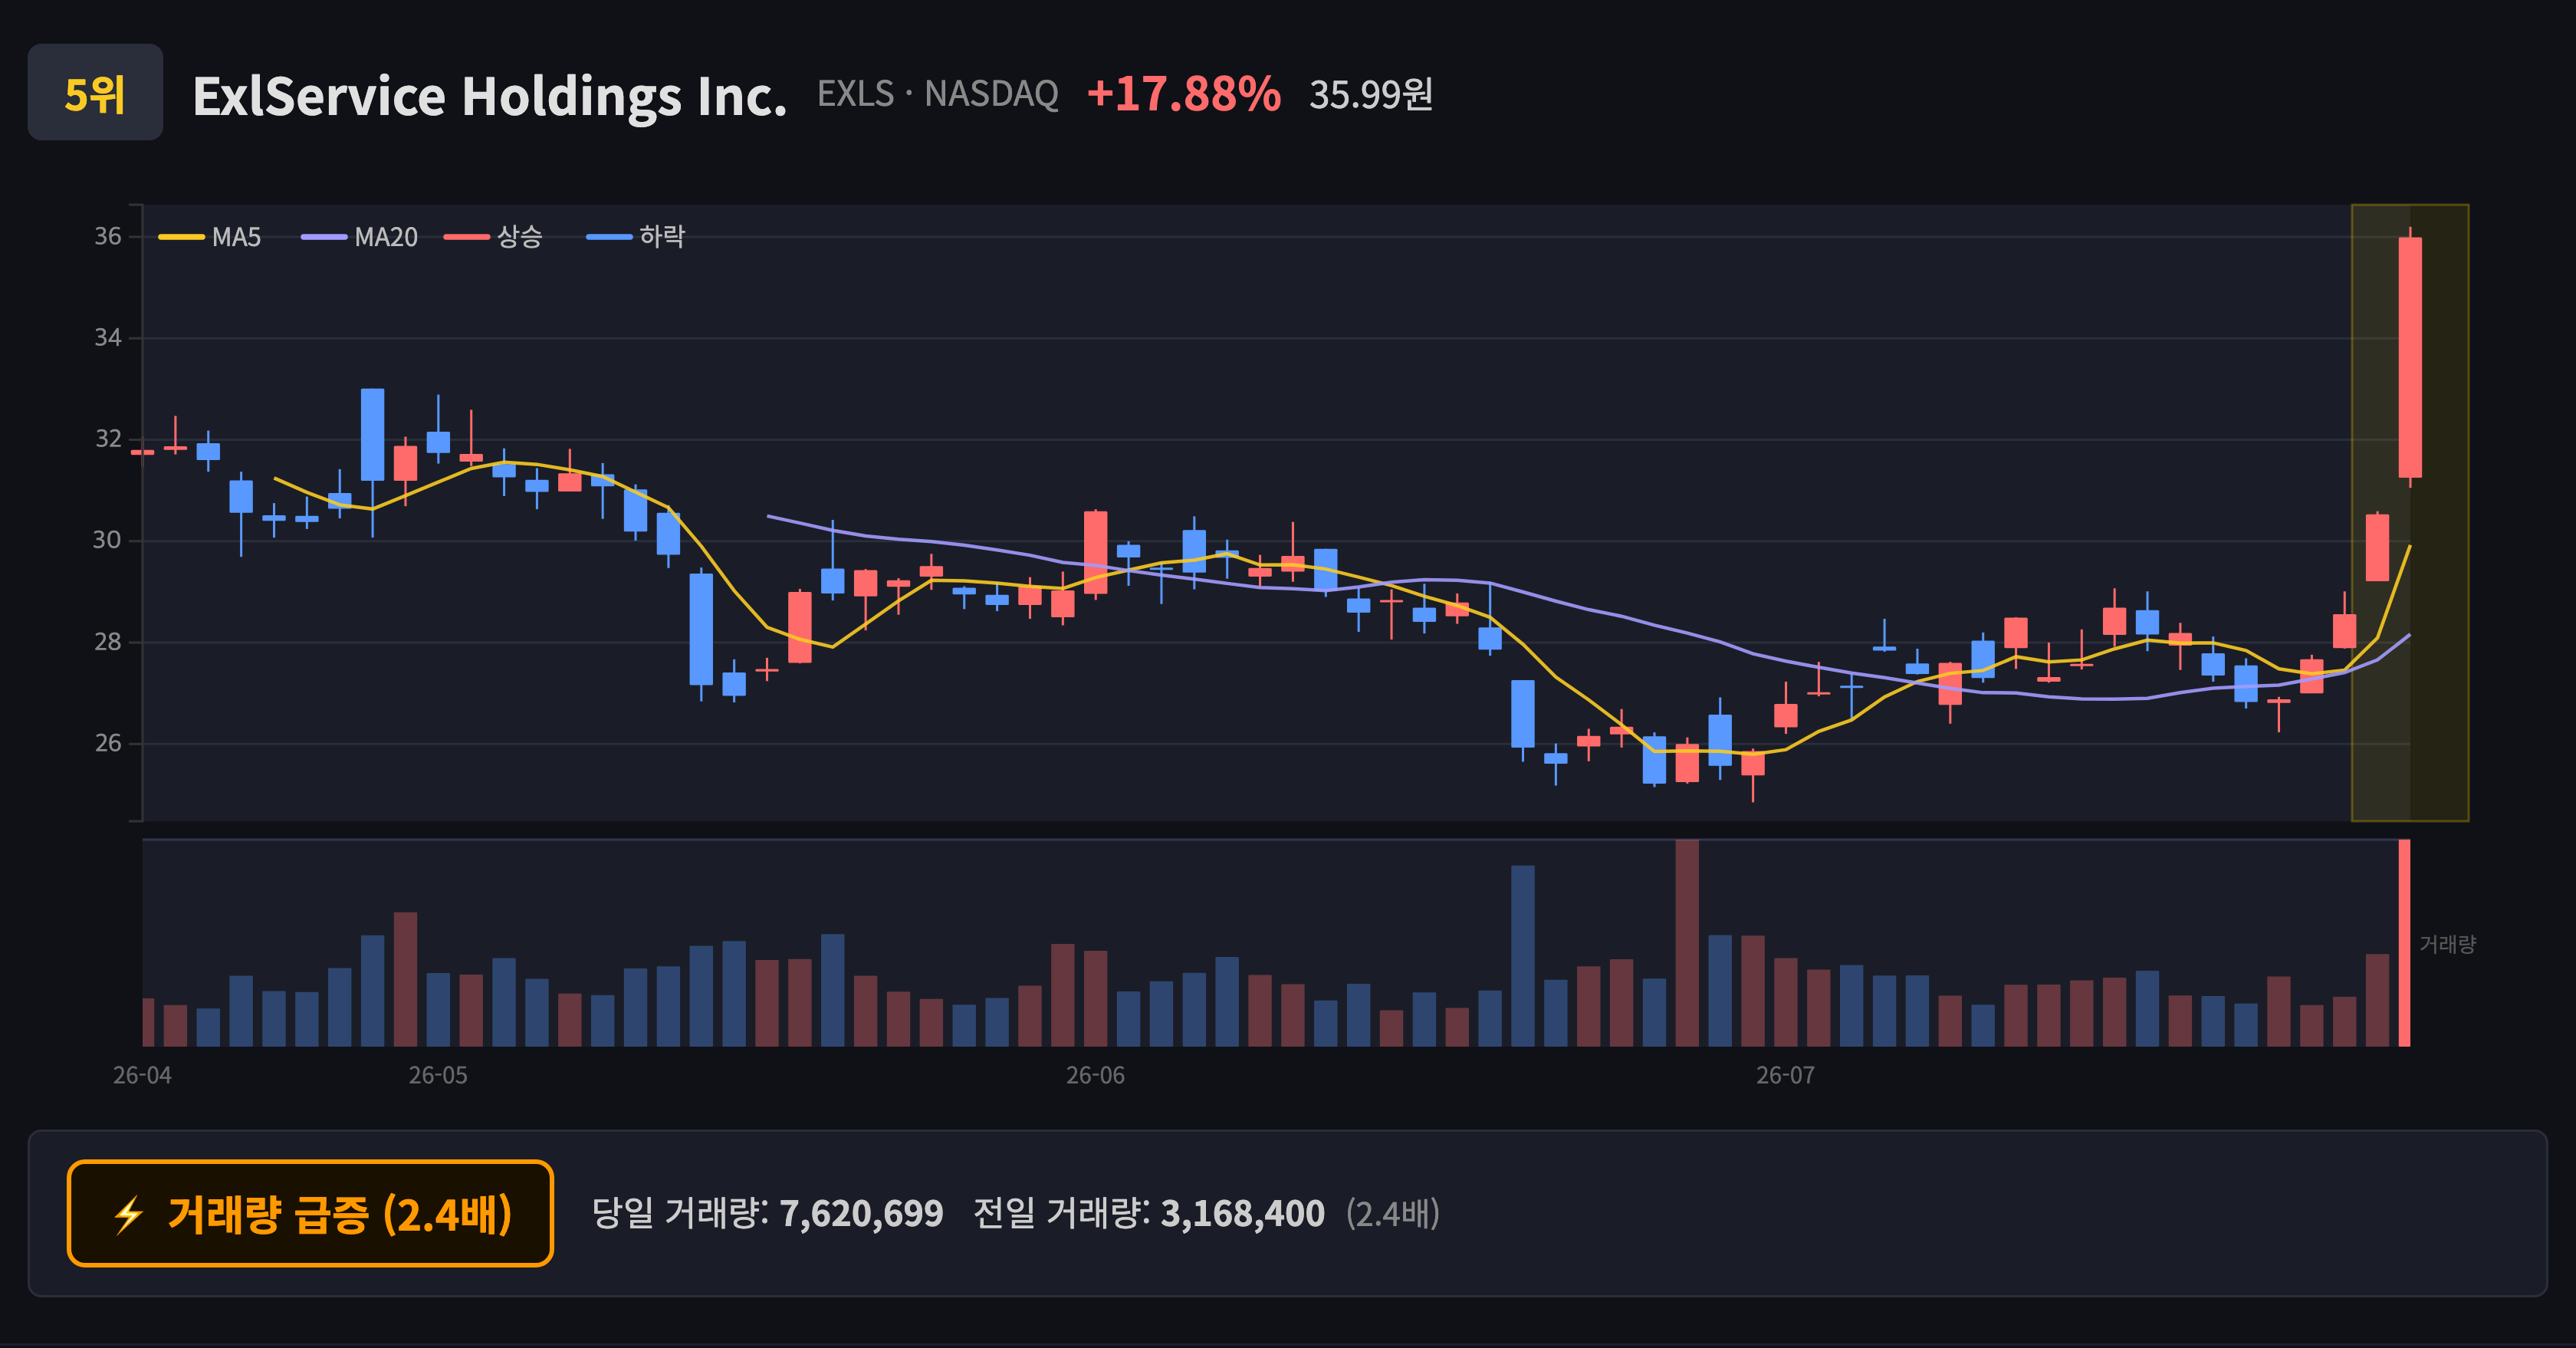Toggle the 상승 legend entry
The height and width of the screenshot is (1348, 2576).
494,237
